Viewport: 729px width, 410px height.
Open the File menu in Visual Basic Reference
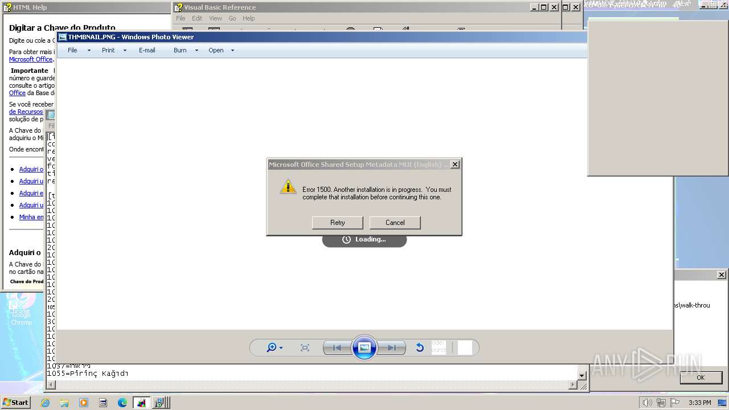(x=181, y=18)
